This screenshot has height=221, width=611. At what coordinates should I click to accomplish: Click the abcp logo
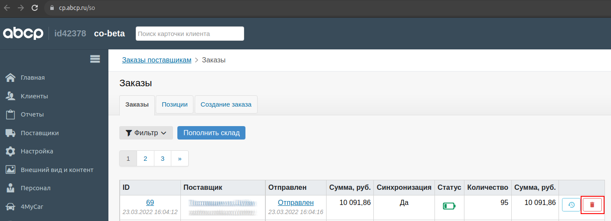[x=23, y=33]
